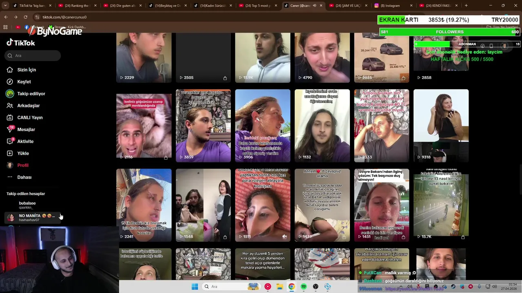Reload the TikTok page
The height and width of the screenshot is (293, 522).
(25, 17)
